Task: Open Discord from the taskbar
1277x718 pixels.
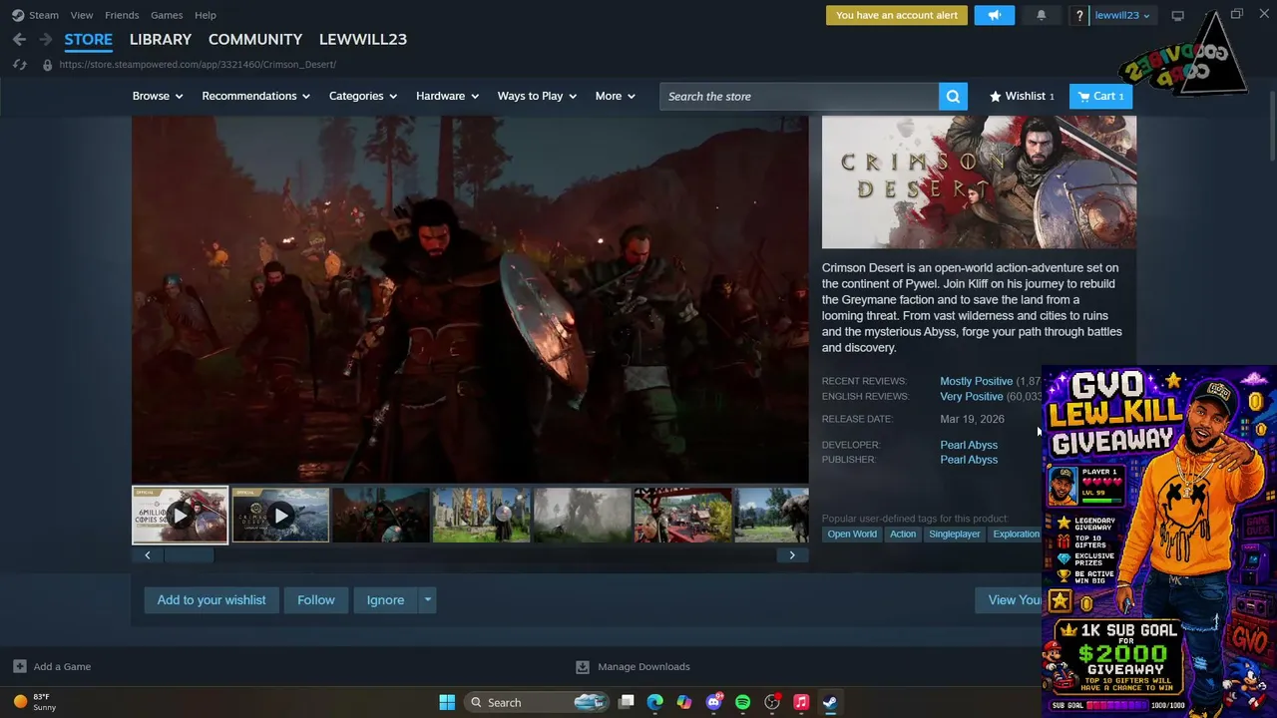Action: pyautogui.click(x=713, y=702)
